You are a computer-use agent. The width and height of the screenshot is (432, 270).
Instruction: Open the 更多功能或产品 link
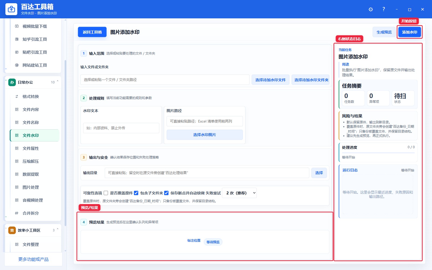click(x=33, y=259)
